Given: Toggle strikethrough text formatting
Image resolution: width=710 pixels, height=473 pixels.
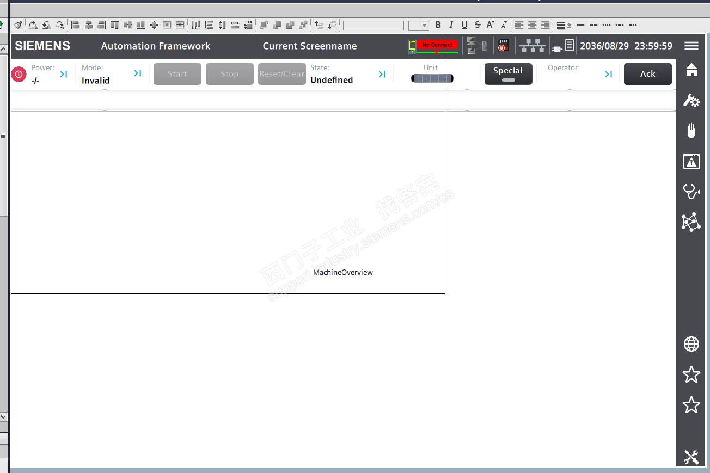Looking at the screenshot, I should 478,25.
